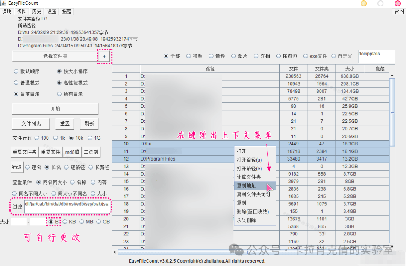This screenshot has width=406, height=266.
Task: Click the 捐赠 menu item
Action: [67, 11]
